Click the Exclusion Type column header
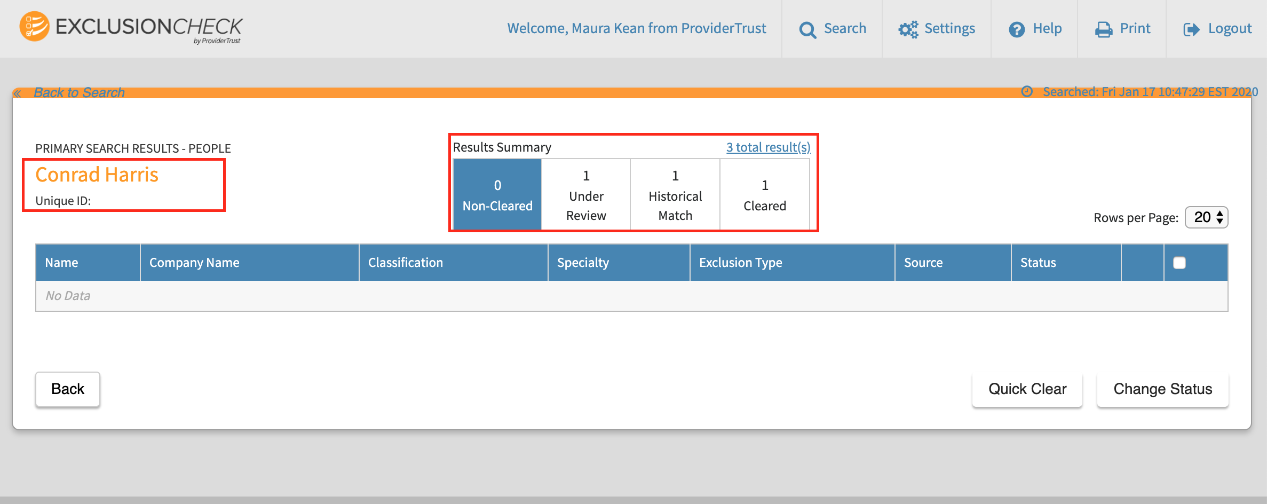Image resolution: width=1267 pixels, height=504 pixels. (x=740, y=263)
